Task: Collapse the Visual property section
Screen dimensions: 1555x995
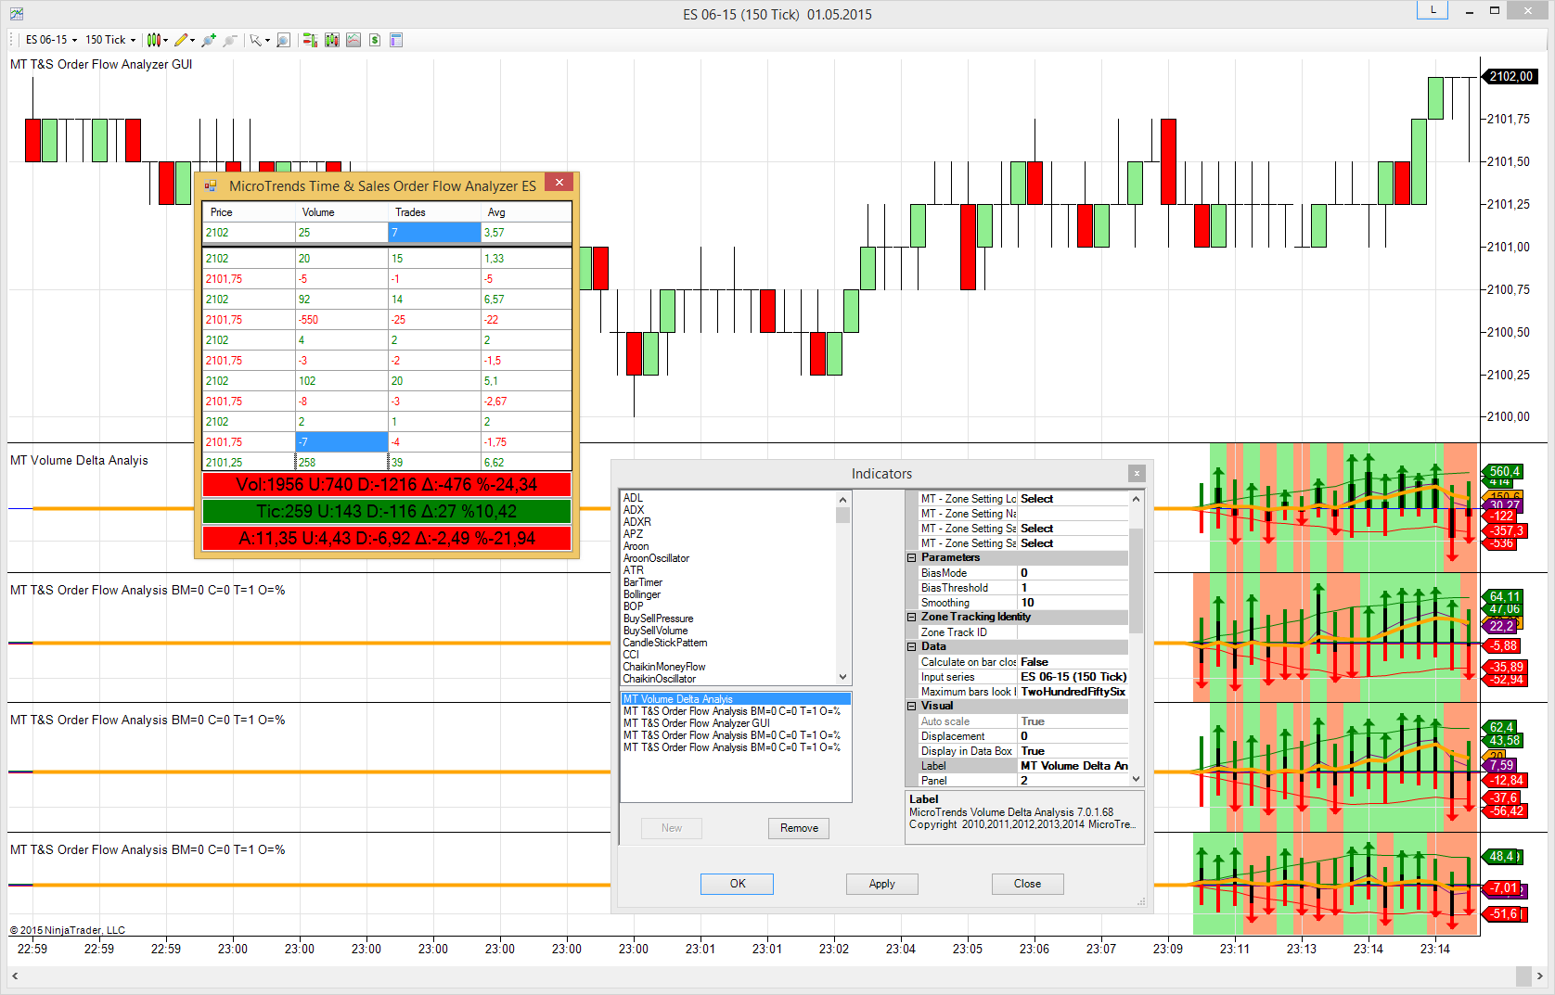Action: pyautogui.click(x=912, y=707)
